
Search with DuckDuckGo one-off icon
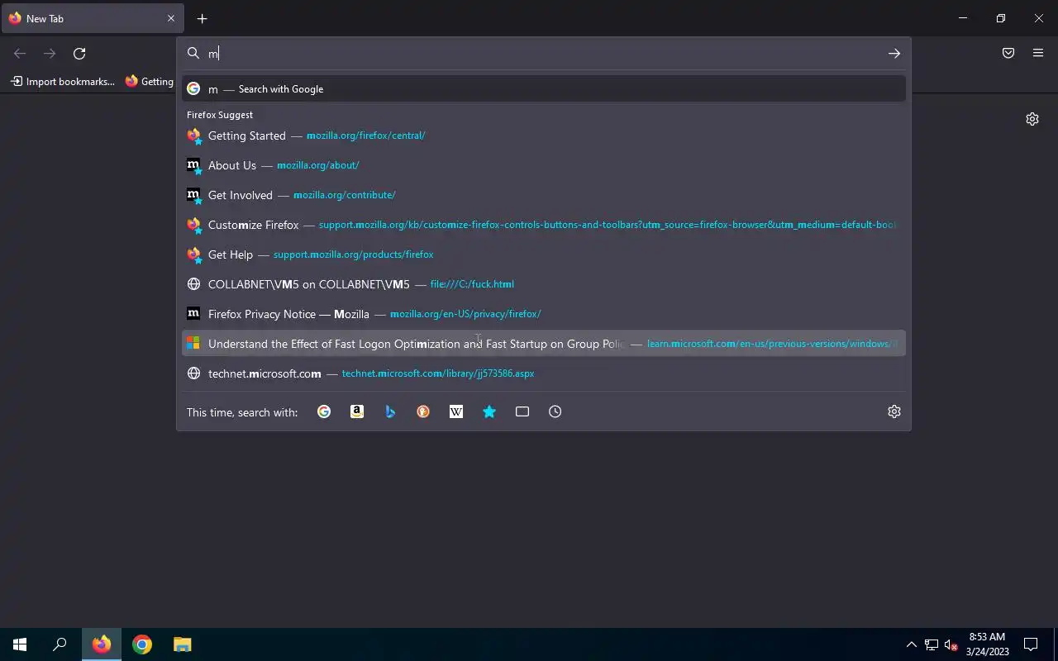click(x=423, y=411)
